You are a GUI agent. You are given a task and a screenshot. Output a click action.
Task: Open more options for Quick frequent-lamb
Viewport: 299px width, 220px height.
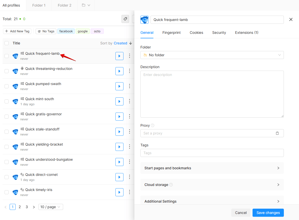click(130, 56)
